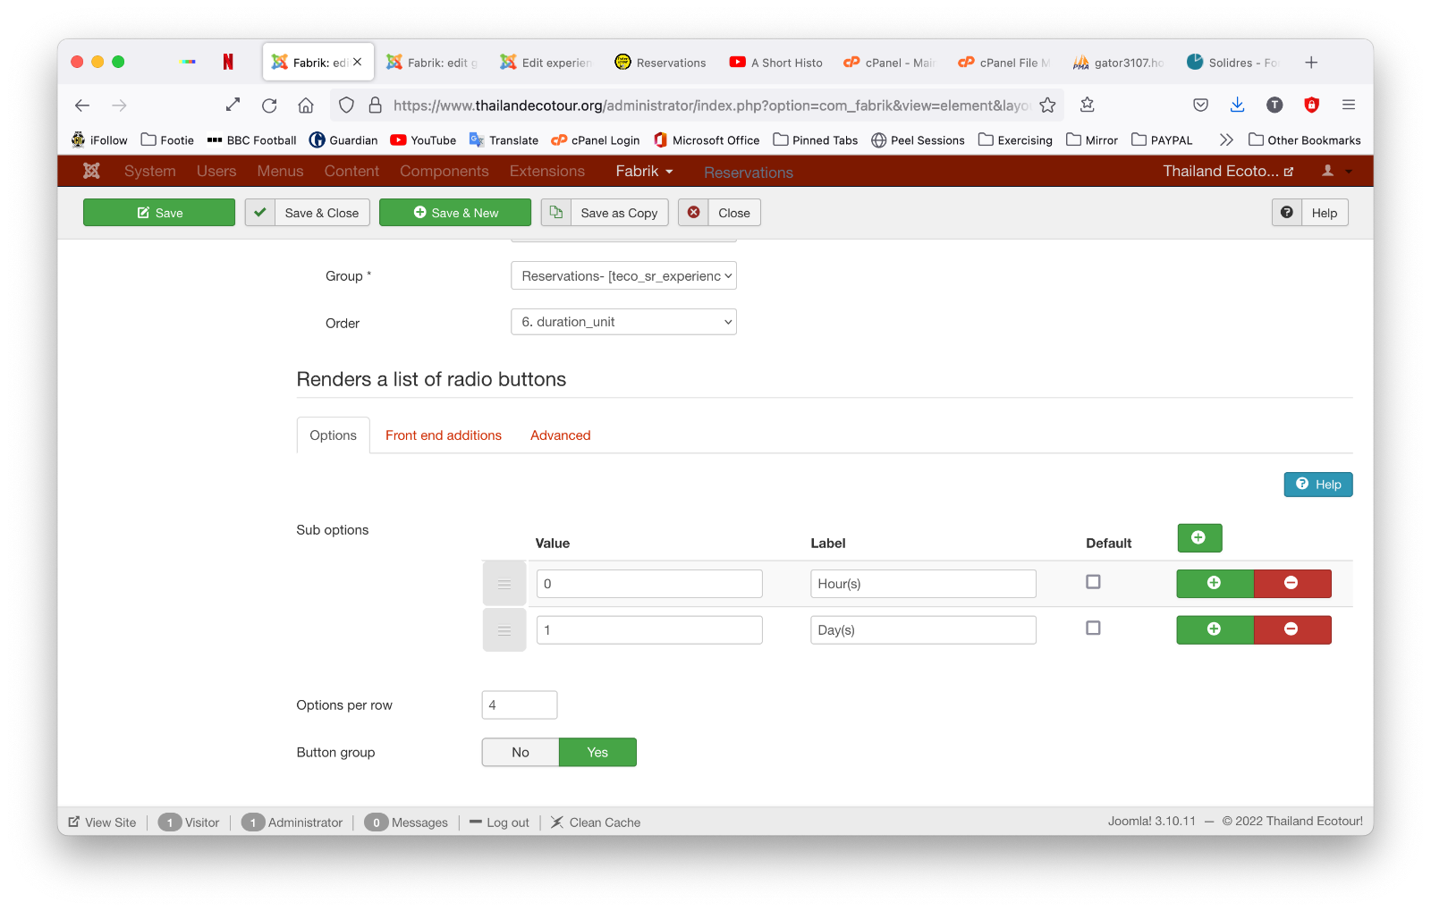Click the drag handle for Hour(s) row
1431x911 pixels.
click(x=504, y=584)
